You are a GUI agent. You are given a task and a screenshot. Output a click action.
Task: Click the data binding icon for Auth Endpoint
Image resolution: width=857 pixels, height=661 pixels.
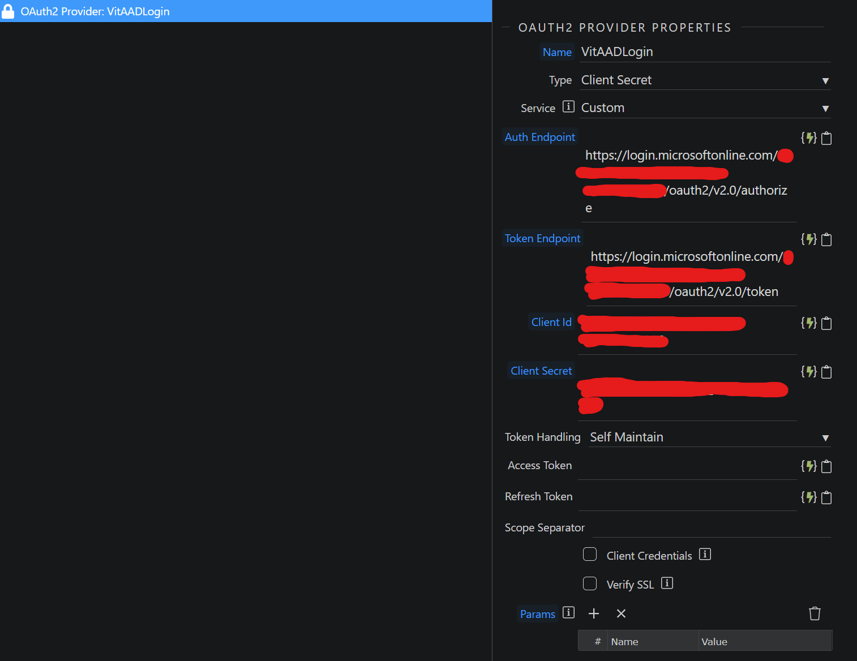pyautogui.click(x=808, y=138)
